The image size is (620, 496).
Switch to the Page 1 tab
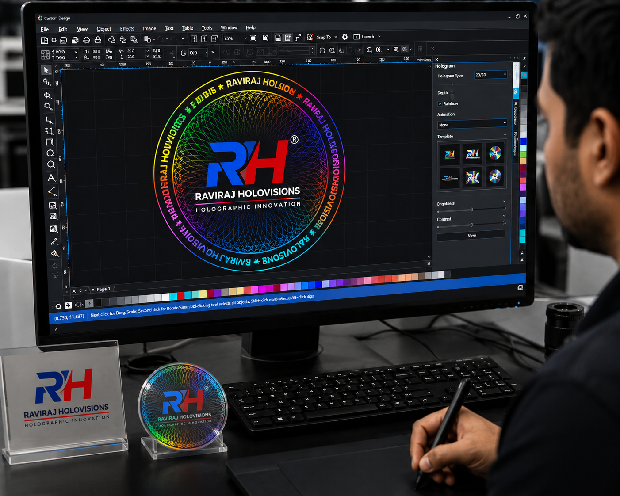(103, 289)
